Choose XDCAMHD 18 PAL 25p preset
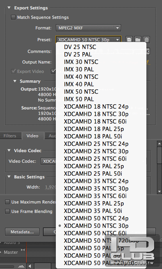 (x=101, y=129)
